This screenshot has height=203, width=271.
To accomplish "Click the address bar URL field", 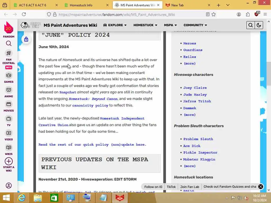I will (131, 15).
